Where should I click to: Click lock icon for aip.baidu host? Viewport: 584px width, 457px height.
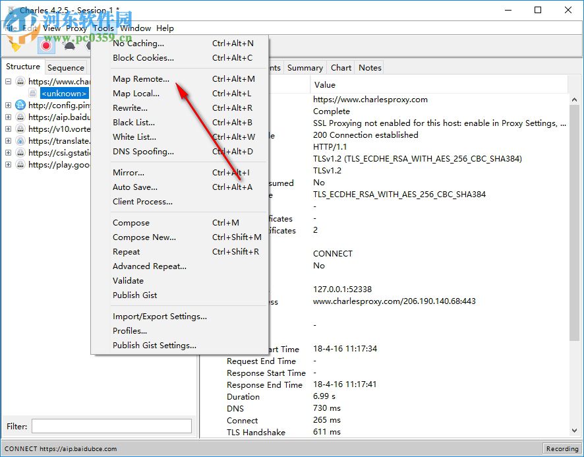tap(20, 117)
